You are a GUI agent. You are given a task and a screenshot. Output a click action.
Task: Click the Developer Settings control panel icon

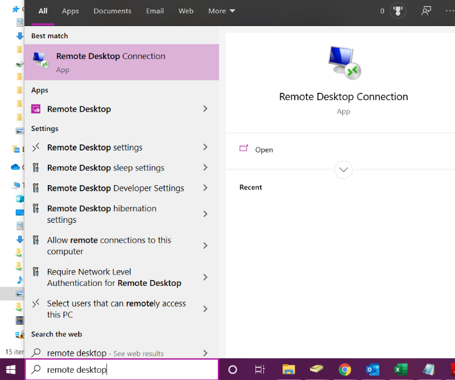[36, 188]
